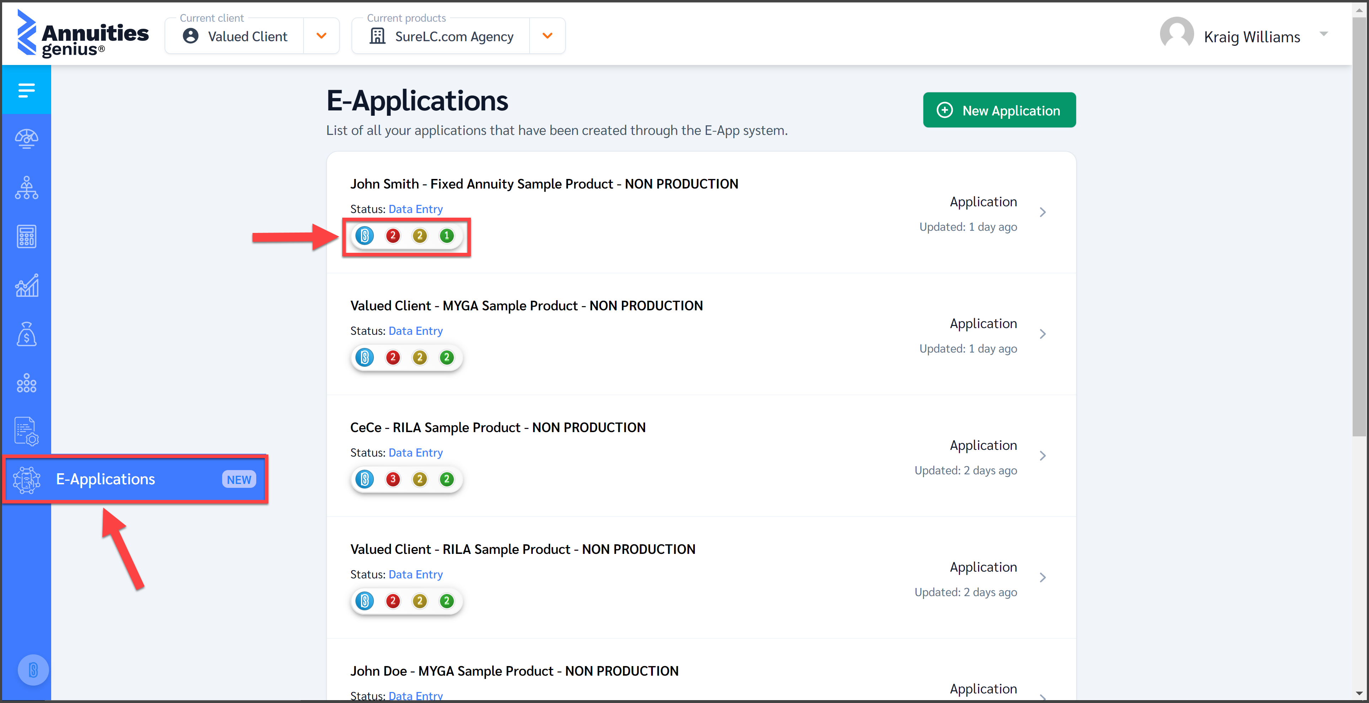Open Valued Client MYGA application via its chevron

click(1042, 334)
